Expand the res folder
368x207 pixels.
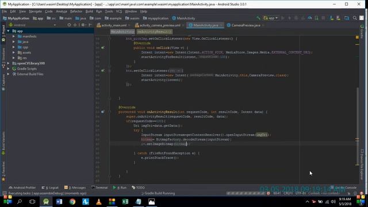[14, 57]
